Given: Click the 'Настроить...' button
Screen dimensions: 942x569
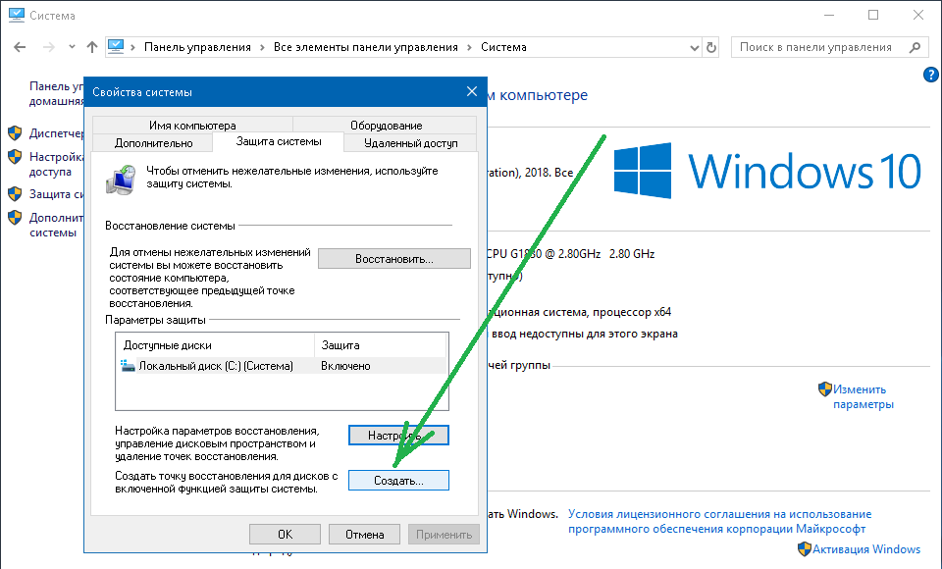Looking at the screenshot, I should coord(398,435).
